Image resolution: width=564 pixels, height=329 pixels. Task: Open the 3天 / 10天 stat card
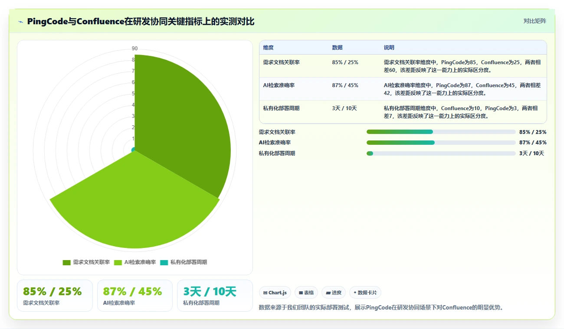click(215, 296)
